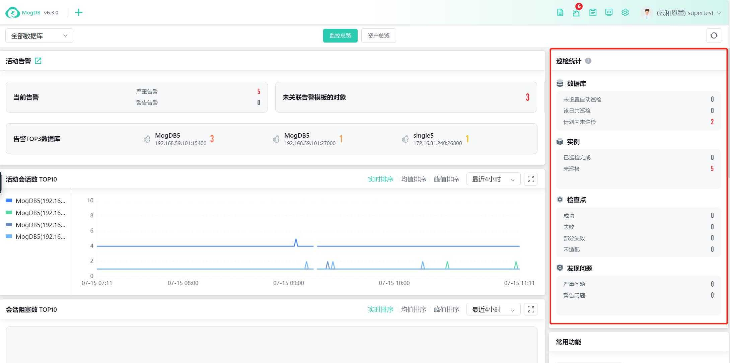Image resolution: width=730 pixels, height=363 pixels.
Task: Click the MogDB5 15400 database icon
Action: (147, 139)
